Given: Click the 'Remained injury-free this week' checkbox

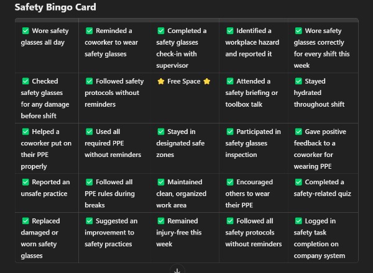Looking at the screenshot, I should [161, 221].
